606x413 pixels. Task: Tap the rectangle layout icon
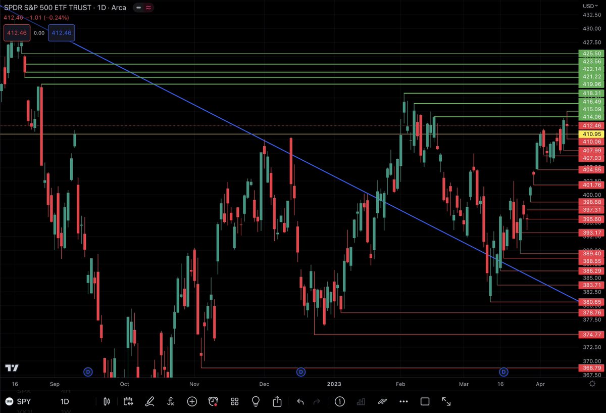425,402
